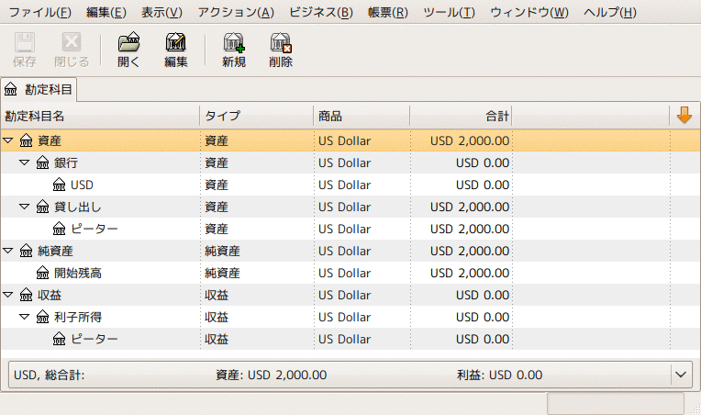Collapse the 貸し出し account branch
The image size is (701, 415).
[x=25, y=207]
